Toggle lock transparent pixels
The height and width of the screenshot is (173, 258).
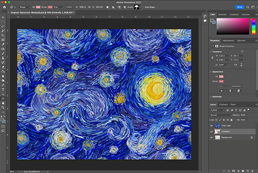tap(216, 120)
